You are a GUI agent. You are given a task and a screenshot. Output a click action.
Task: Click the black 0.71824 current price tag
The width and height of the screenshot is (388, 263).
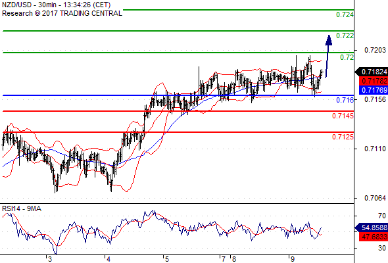(x=372, y=72)
